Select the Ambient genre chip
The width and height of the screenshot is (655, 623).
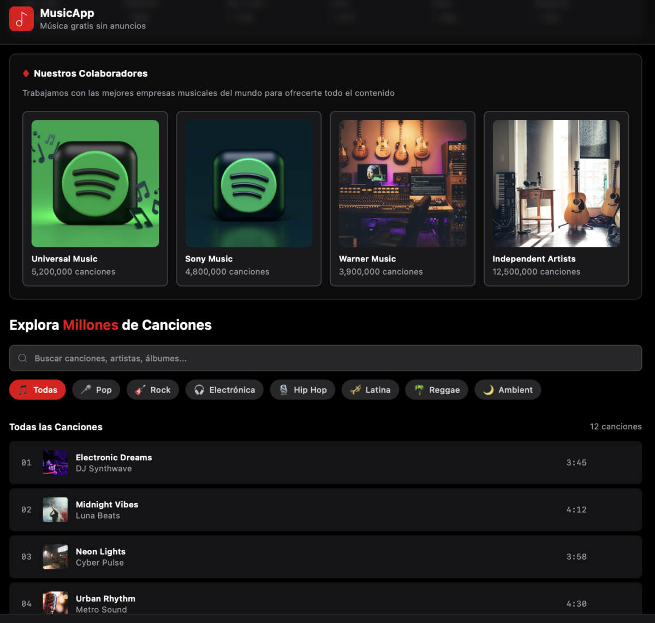click(x=508, y=390)
